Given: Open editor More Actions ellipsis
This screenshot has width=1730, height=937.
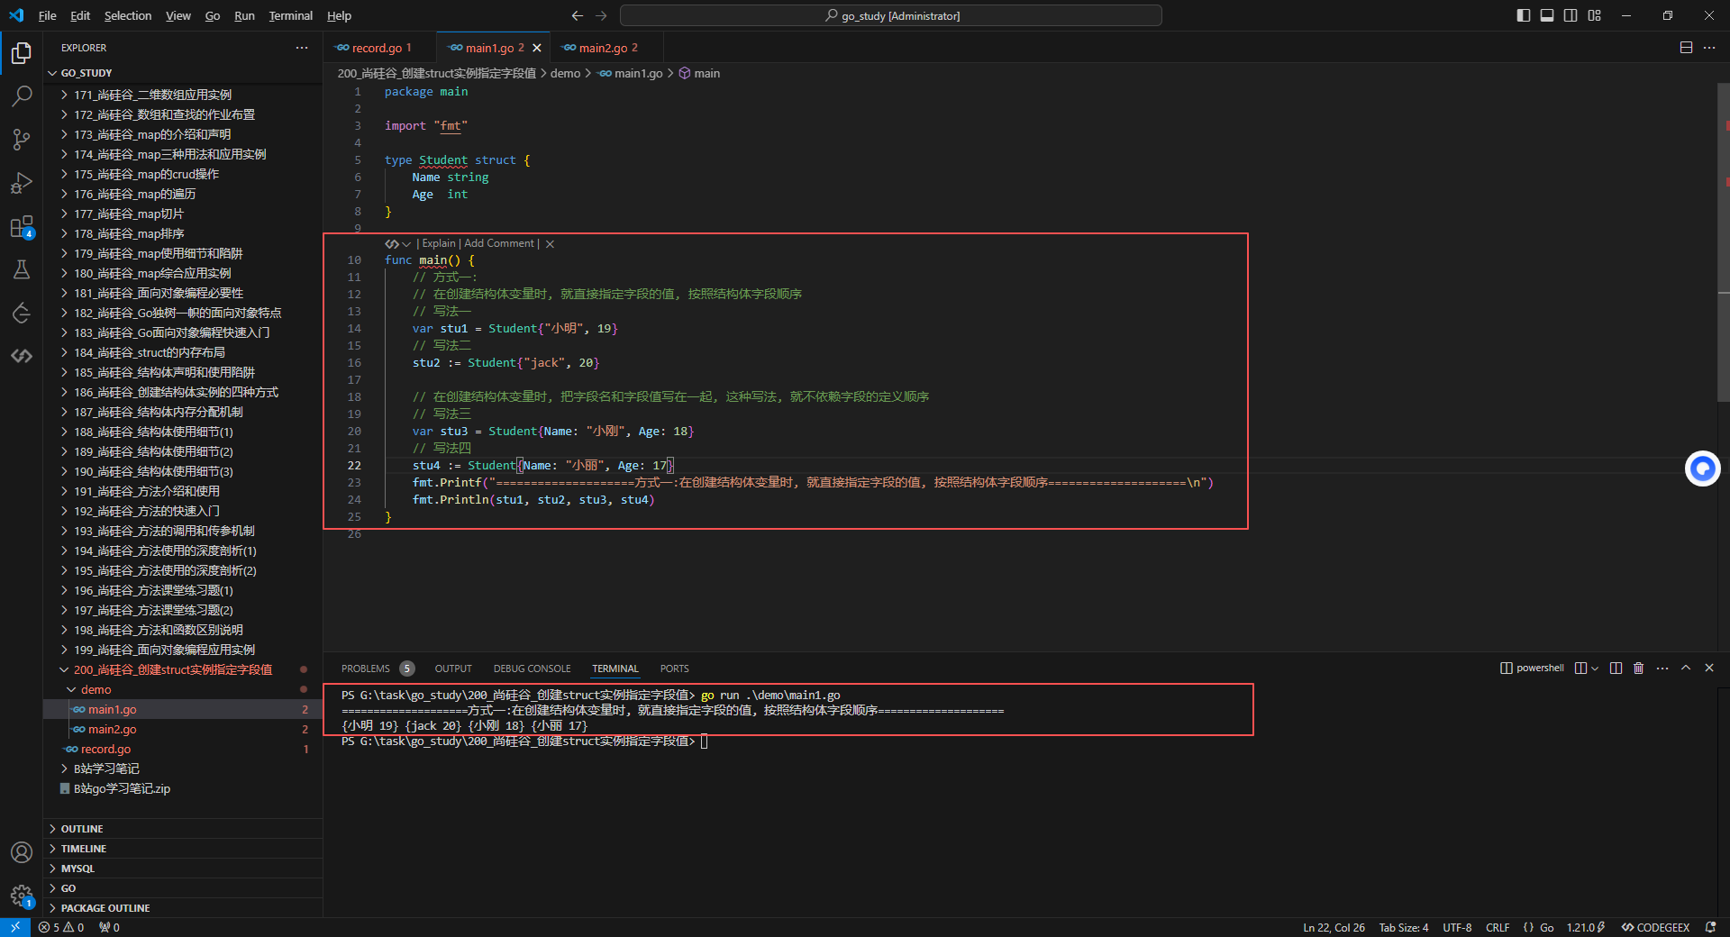Looking at the screenshot, I should (1709, 48).
